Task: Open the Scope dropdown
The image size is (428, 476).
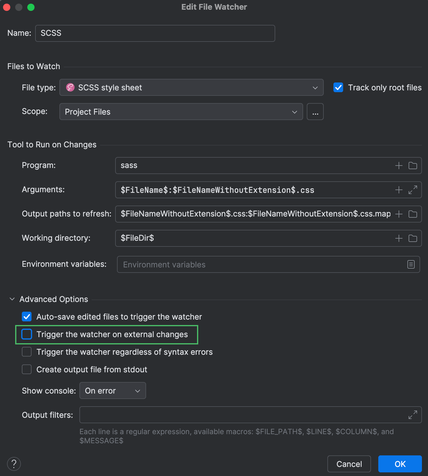Action: tap(181, 112)
